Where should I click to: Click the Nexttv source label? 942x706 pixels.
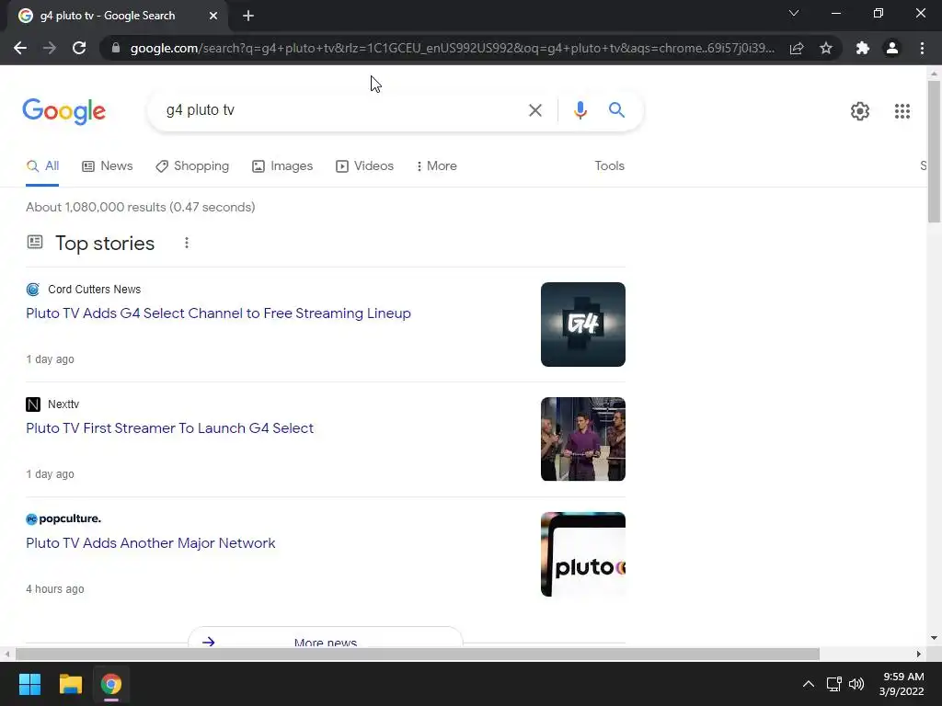pyautogui.click(x=63, y=404)
